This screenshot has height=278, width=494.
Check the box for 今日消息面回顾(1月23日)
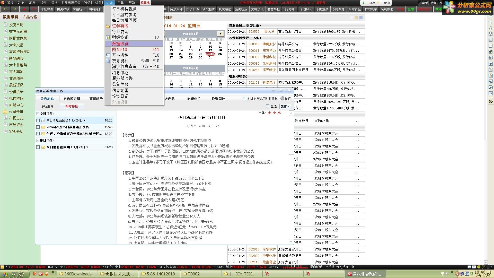coord(38,147)
